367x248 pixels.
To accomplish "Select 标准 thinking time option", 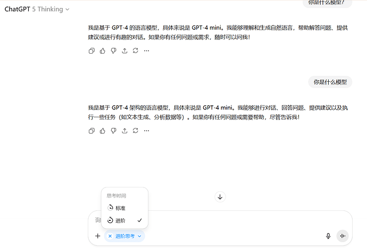I will [x=124, y=208].
